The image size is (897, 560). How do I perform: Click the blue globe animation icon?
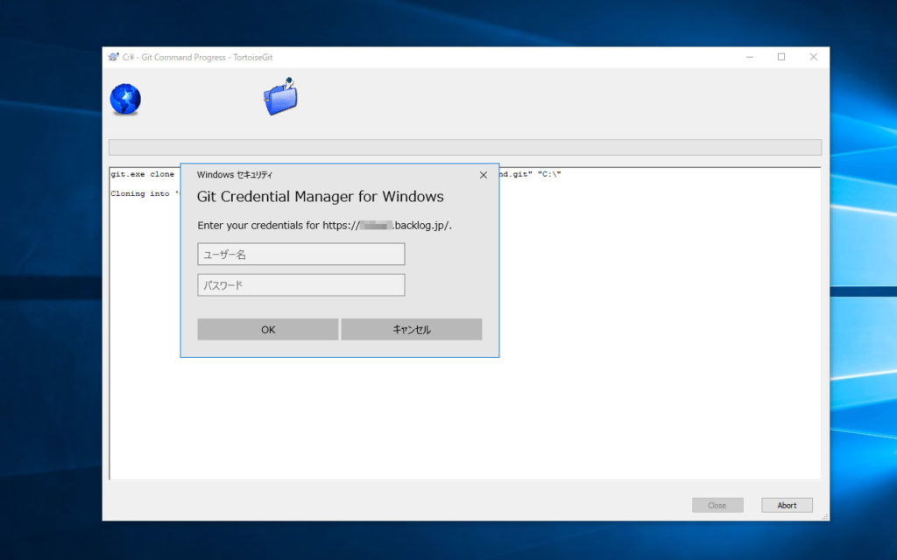125,100
